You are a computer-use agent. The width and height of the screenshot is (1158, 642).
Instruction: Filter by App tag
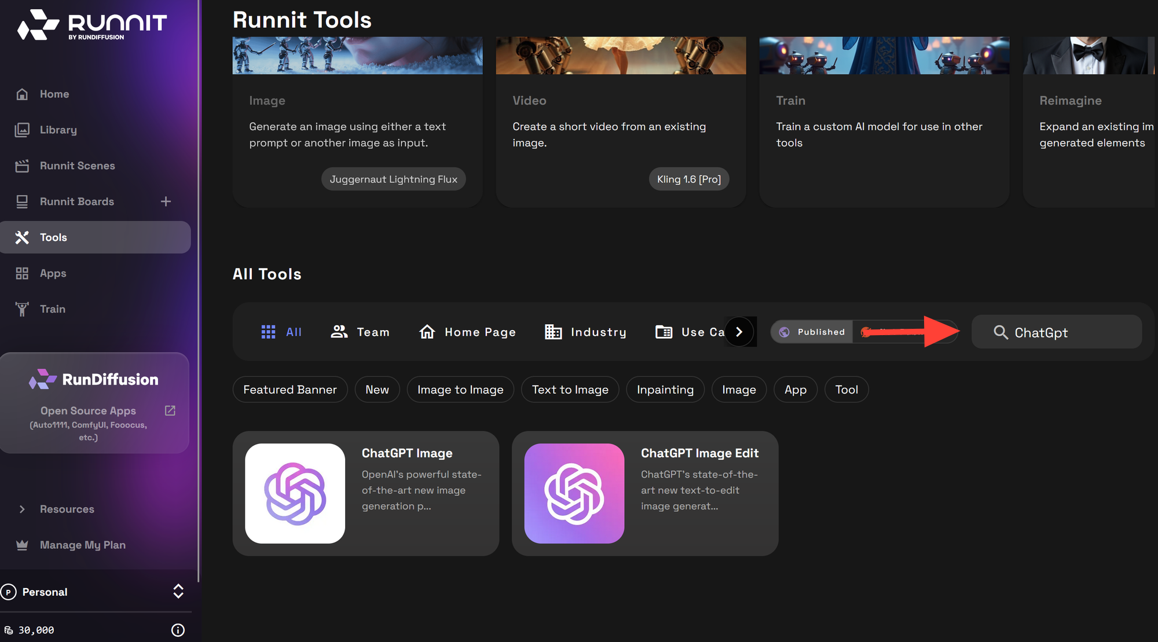[796, 390]
